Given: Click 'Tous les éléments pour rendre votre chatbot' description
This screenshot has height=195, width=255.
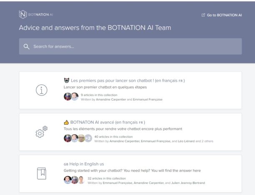Looking at the screenshot, I should pos(123,129).
